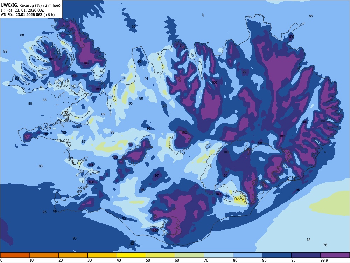Viewport: 350px width, 263px height.
Task: Click the 80–90 light blue legend swatch
Action: (x=248, y=255)
